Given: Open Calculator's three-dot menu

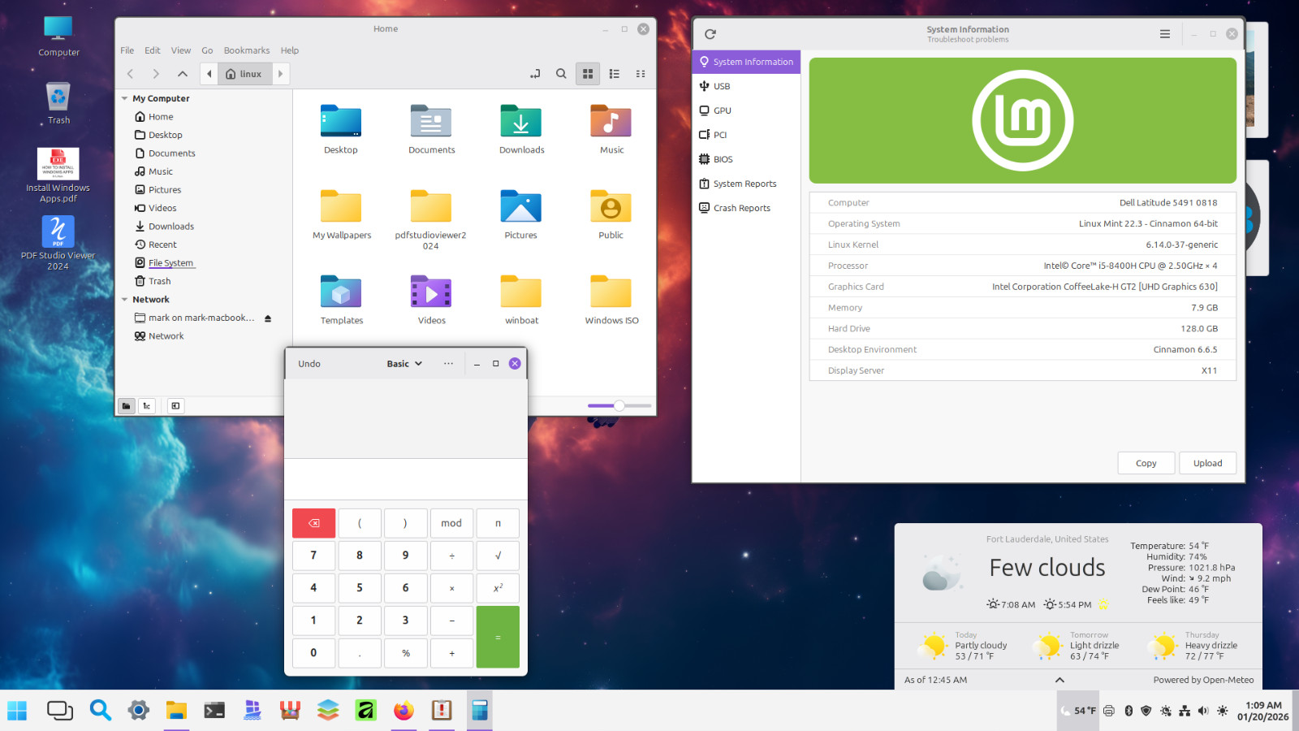Looking at the screenshot, I should tap(448, 364).
